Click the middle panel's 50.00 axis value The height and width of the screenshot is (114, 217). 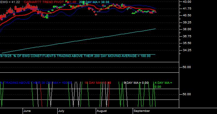pos(187,67)
